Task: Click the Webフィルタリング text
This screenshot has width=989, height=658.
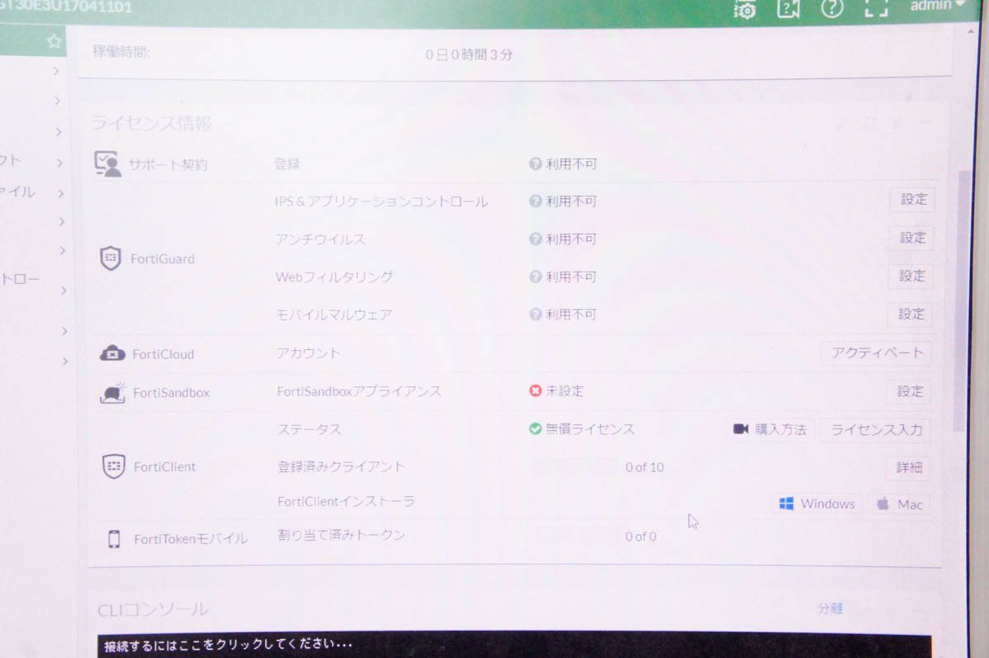Action: point(334,277)
